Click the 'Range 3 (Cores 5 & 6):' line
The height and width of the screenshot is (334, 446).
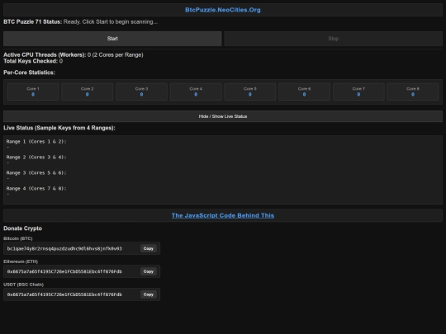tap(36, 172)
